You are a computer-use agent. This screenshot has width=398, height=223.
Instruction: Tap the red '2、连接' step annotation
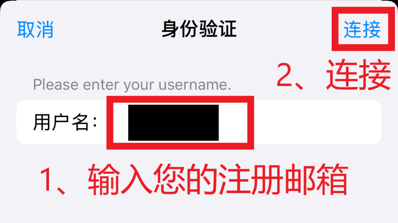[x=333, y=75]
